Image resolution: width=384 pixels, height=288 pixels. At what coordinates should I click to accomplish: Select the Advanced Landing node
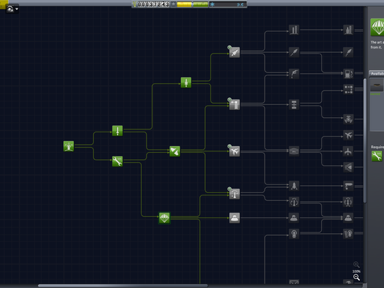point(348,186)
